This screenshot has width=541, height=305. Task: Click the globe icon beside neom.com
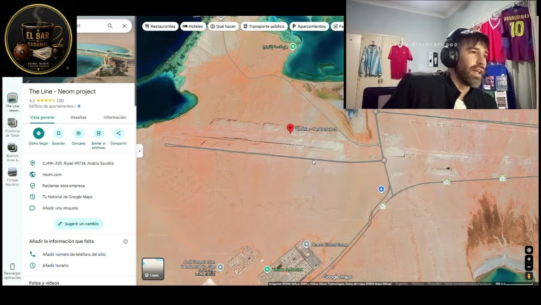point(33,175)
